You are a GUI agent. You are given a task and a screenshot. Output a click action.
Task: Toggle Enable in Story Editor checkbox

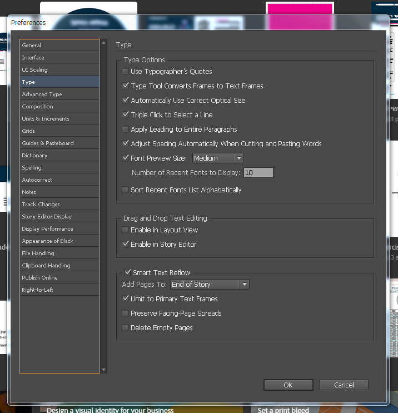[125, 245]
